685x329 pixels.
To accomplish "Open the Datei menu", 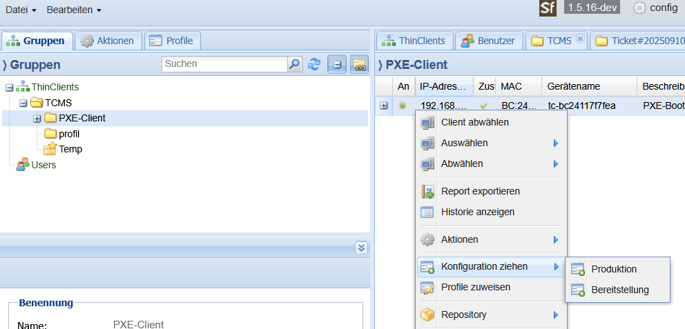I will 21,10.
